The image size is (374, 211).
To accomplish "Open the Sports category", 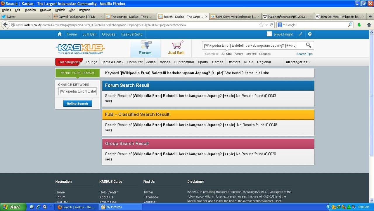I will point(203,62).
